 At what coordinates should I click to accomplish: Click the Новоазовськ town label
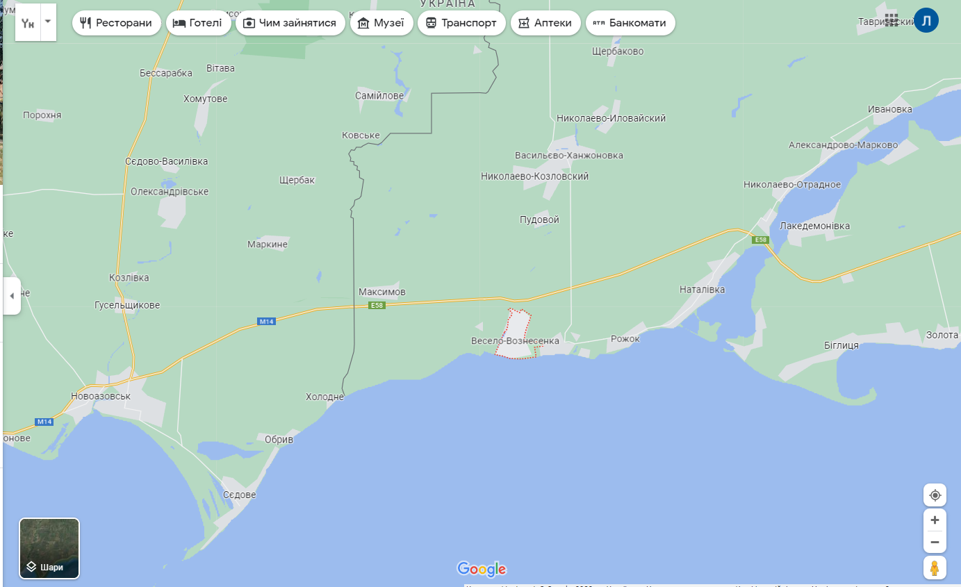click(101, 396)
